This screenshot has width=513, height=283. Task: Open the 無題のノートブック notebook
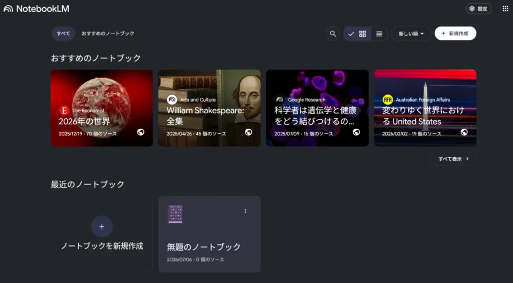(209, 234)
